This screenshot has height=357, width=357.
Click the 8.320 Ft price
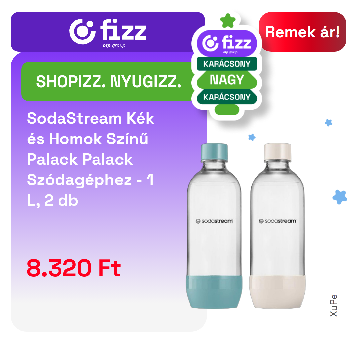point(73,268)
